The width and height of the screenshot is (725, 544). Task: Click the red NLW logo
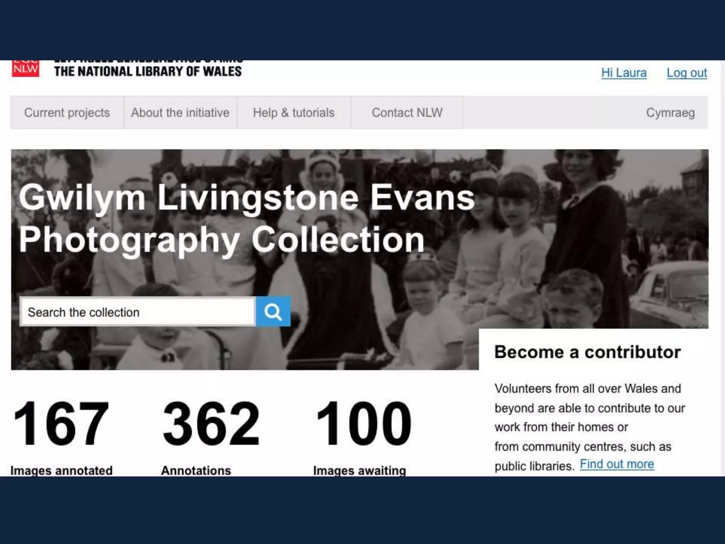point(25,69)
